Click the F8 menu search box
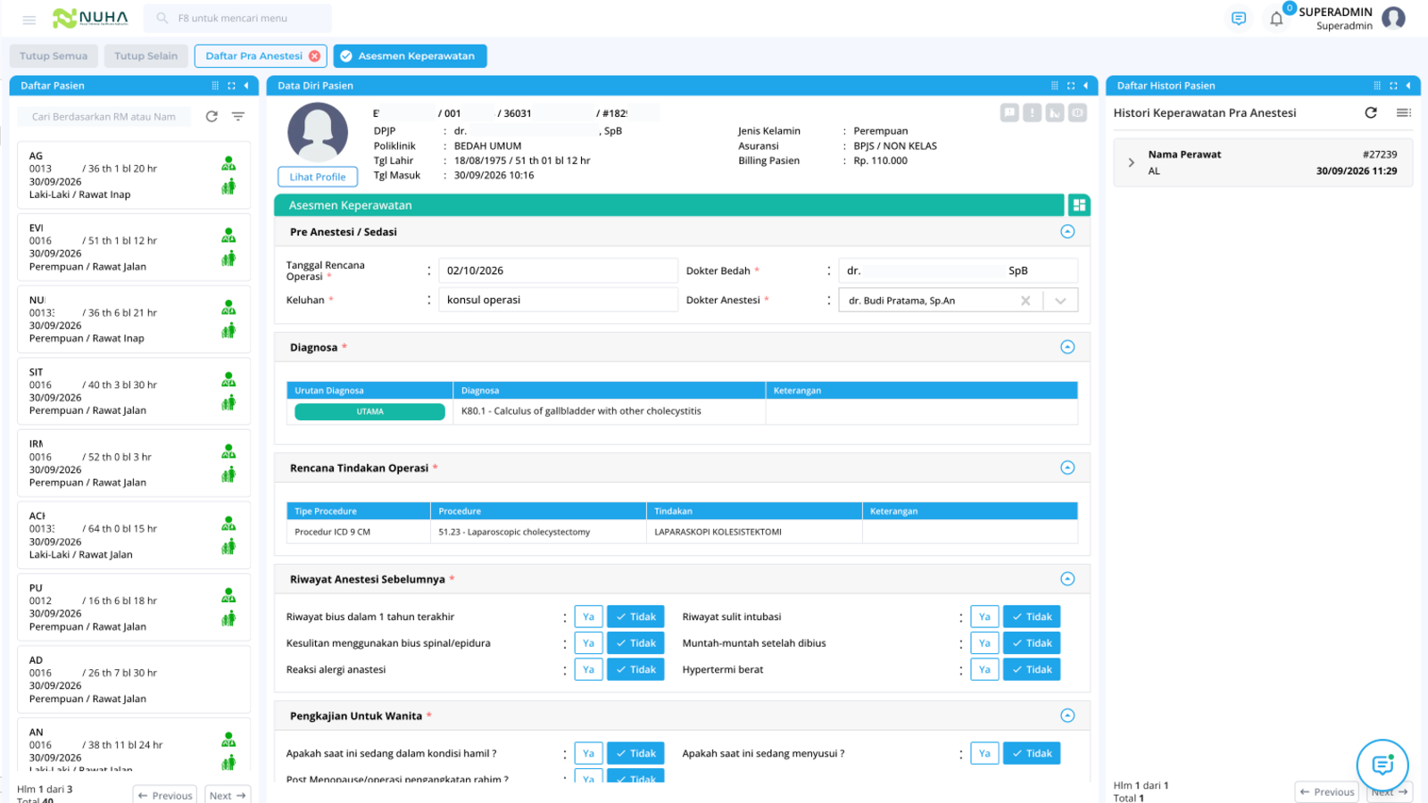 238,18
